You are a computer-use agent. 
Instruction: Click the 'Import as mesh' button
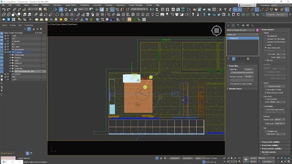(x=274, y=86)
